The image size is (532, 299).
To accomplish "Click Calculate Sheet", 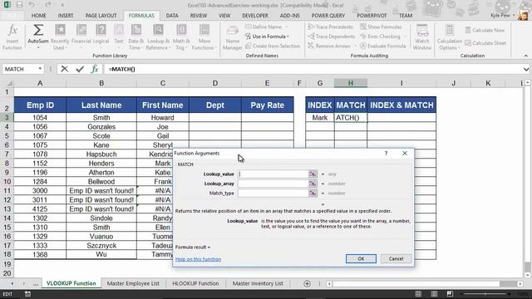I will [485, 43].
